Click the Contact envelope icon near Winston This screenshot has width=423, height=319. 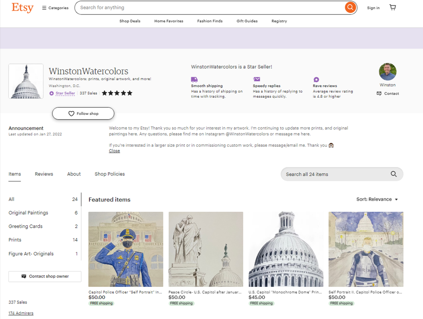379,93
